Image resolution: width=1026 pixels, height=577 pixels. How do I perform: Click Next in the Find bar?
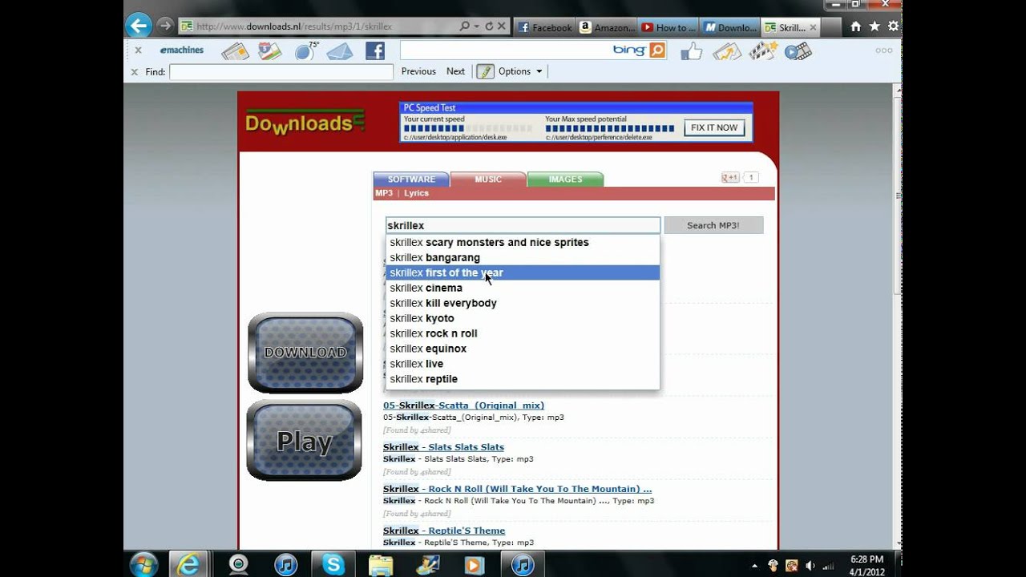[x=455, y=71]
